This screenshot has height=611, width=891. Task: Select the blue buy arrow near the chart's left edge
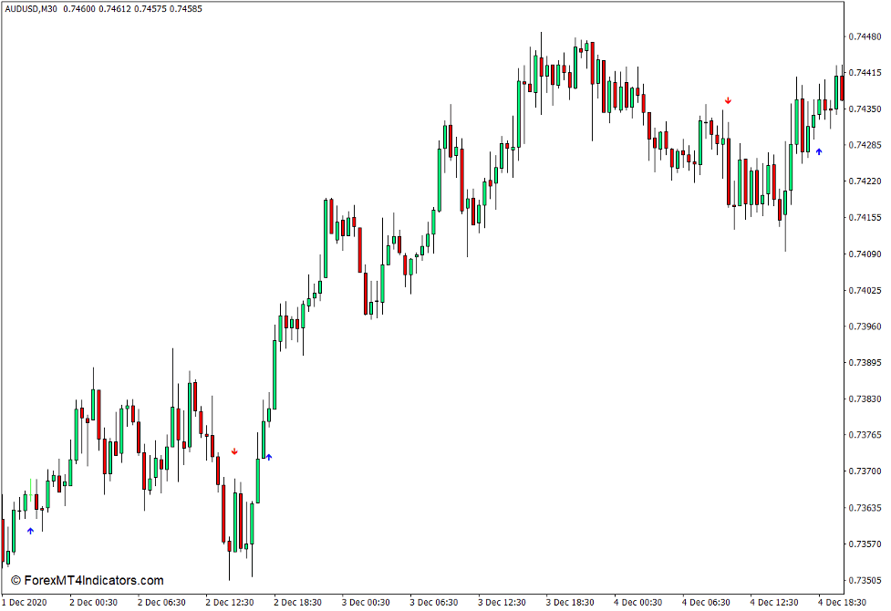pyautogui.click(x=32, y=529)
